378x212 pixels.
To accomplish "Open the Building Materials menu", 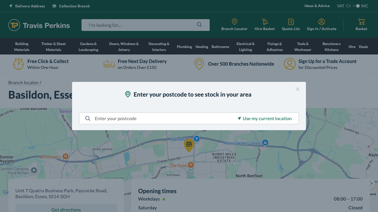I will pyautogui.click(x=22, y=46).
